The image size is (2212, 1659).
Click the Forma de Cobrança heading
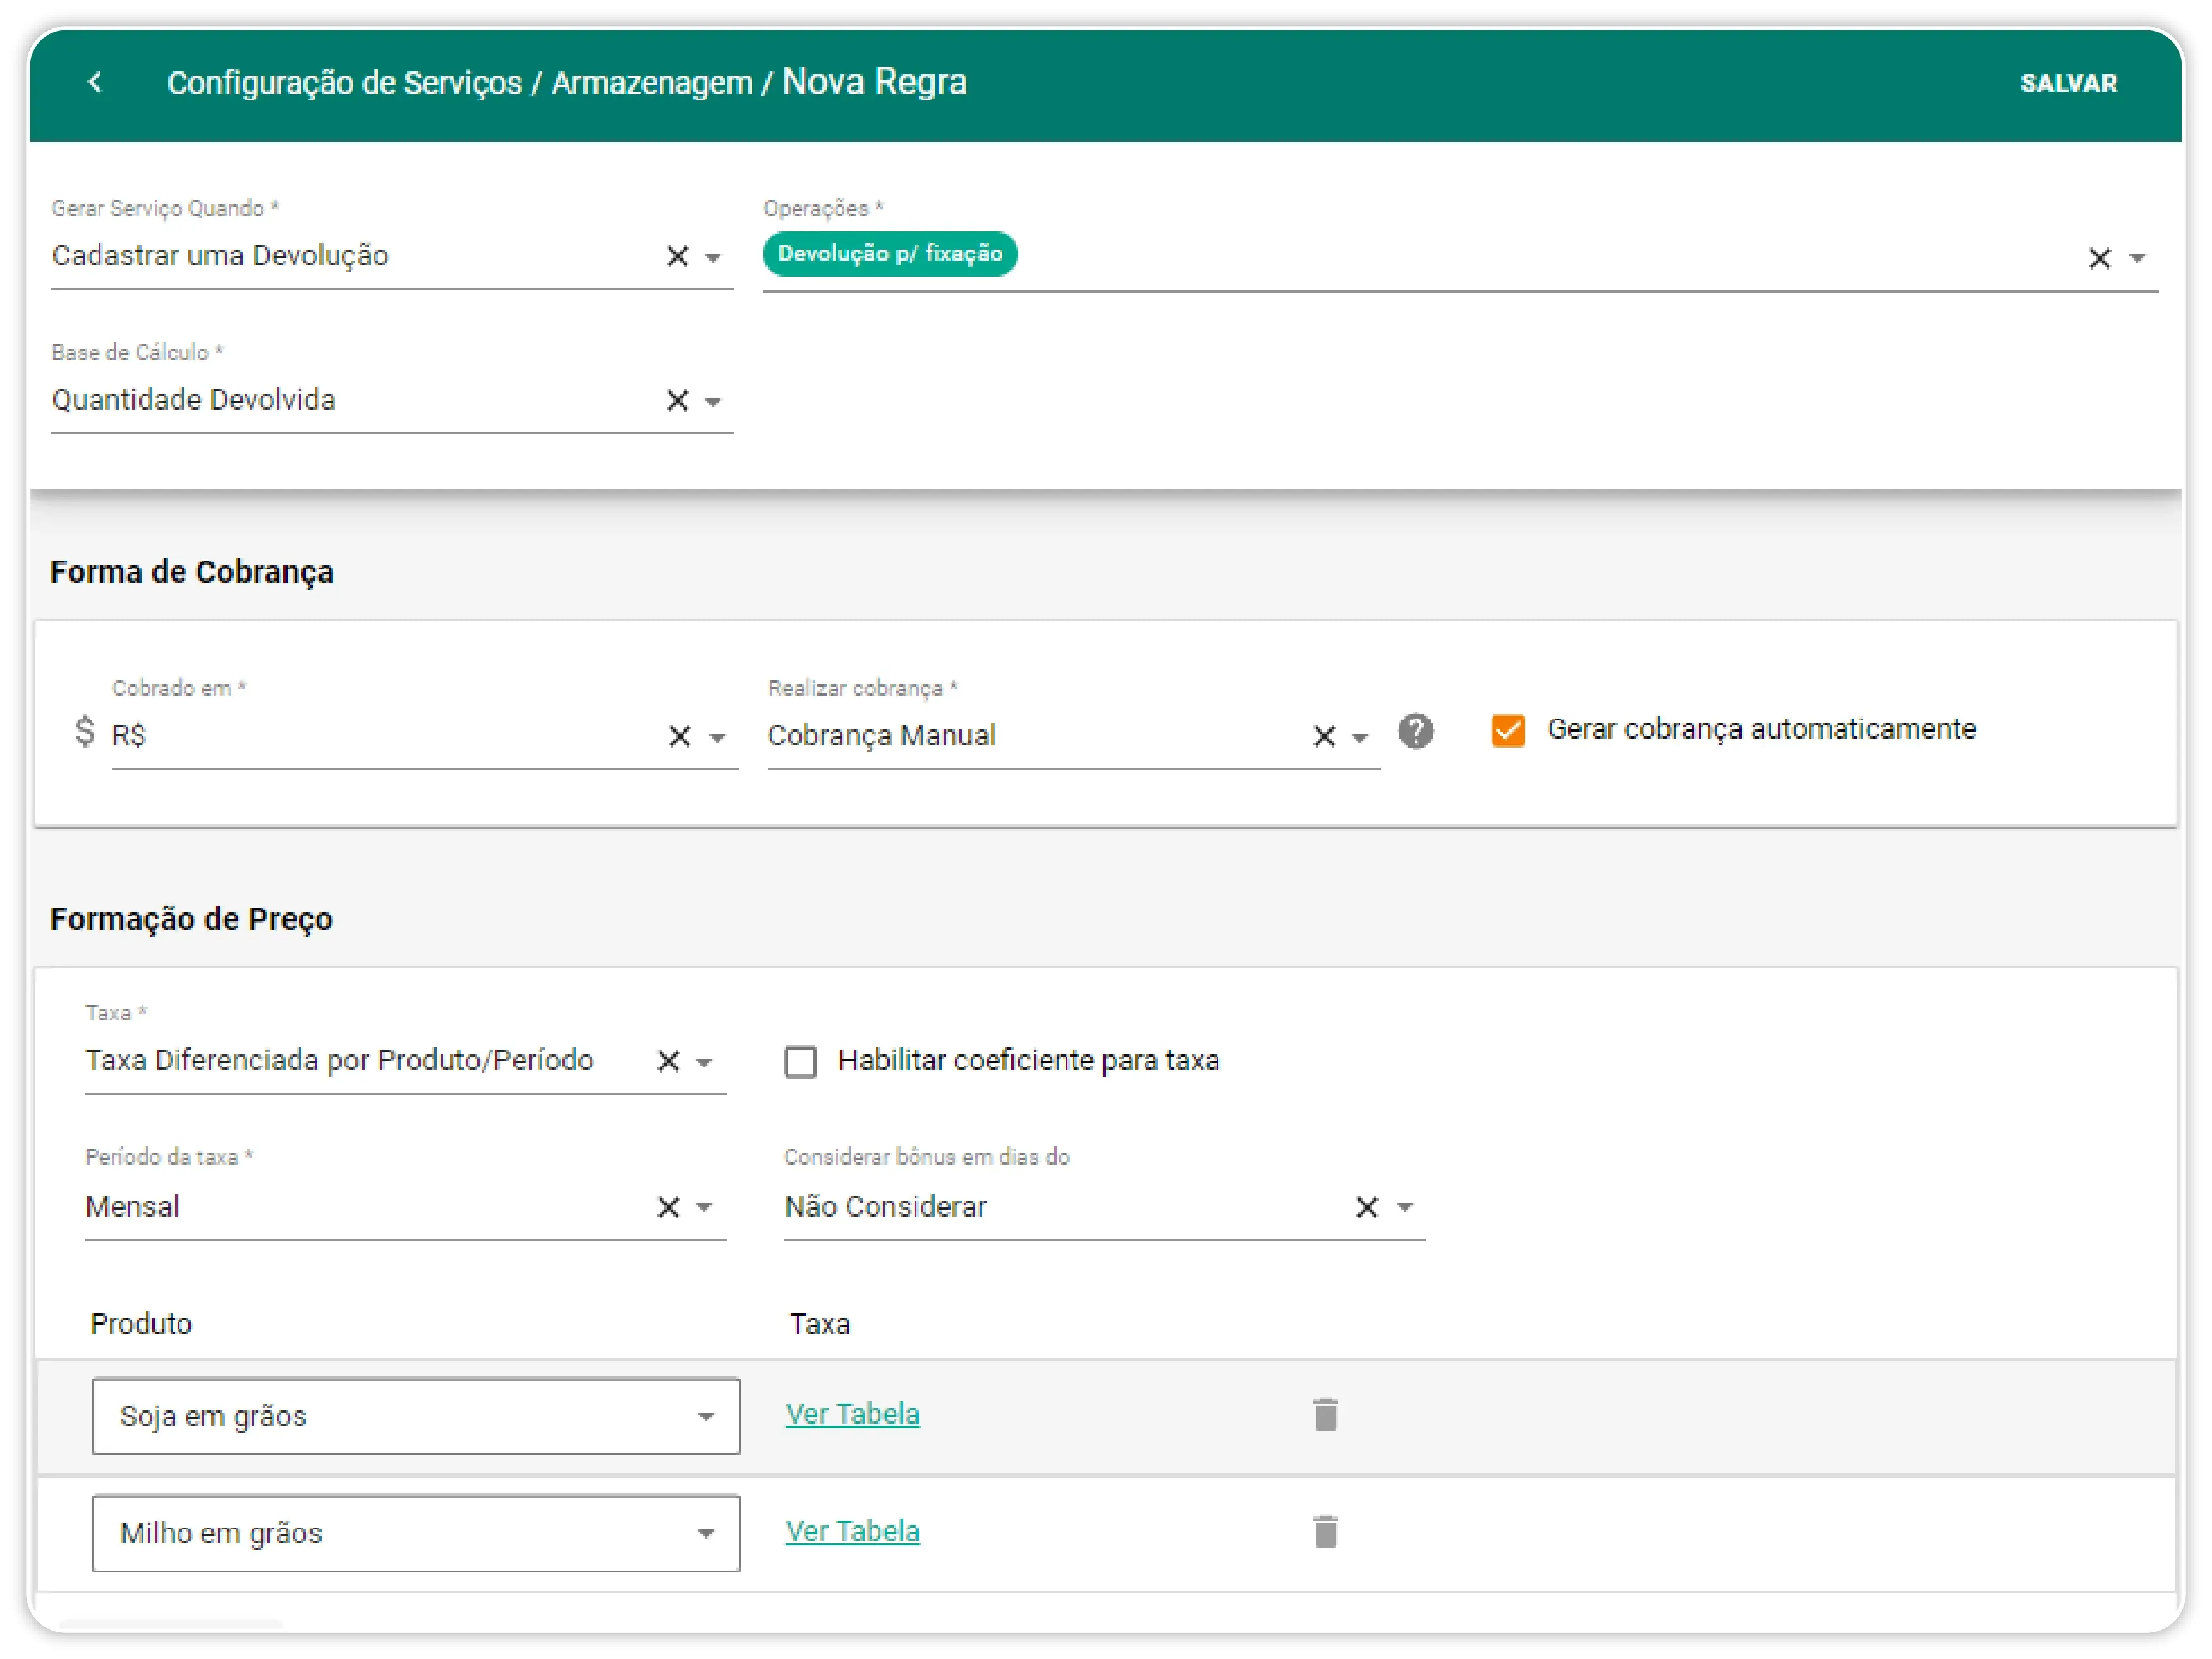coord(192,572)
